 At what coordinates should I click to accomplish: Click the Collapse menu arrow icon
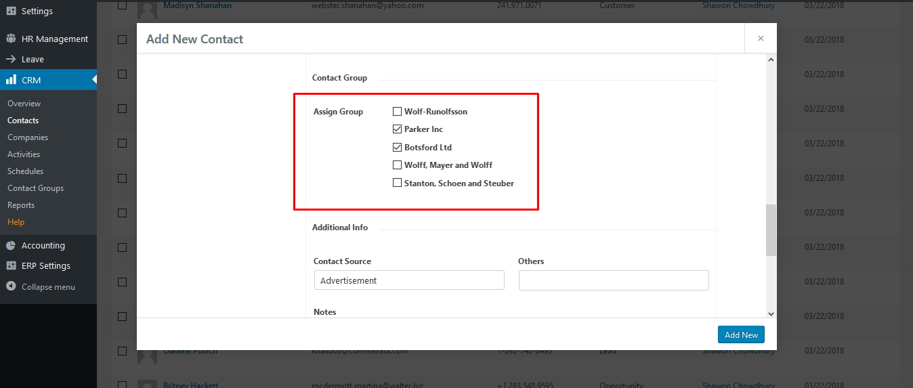(x=11, y=286)
